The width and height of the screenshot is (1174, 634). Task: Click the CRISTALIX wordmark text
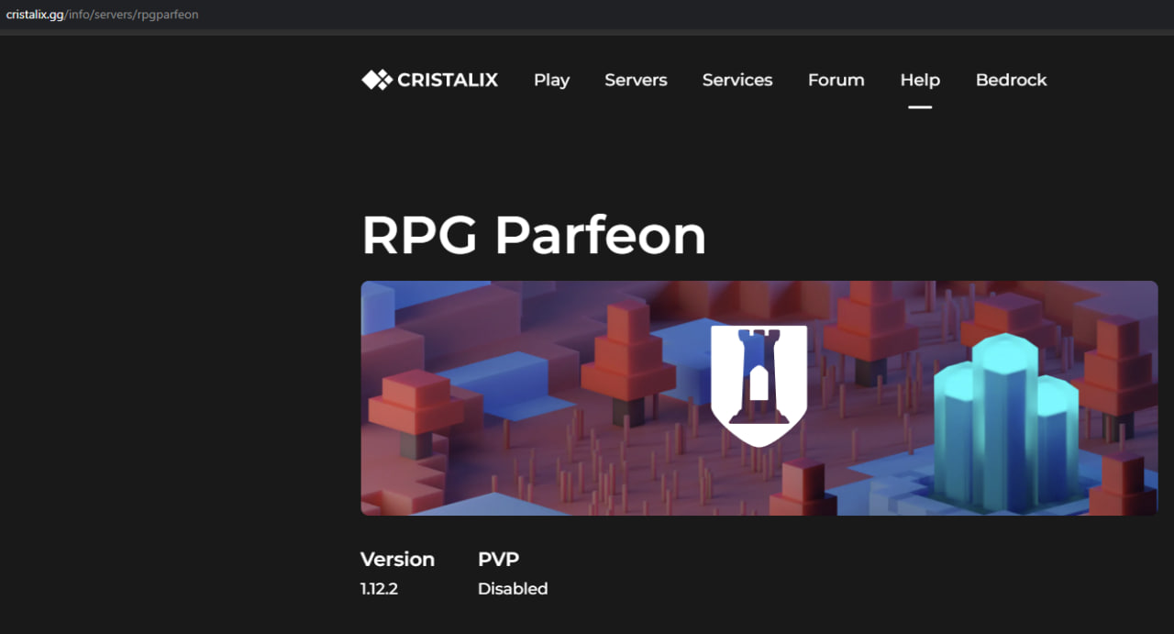[x=448, y=80]
